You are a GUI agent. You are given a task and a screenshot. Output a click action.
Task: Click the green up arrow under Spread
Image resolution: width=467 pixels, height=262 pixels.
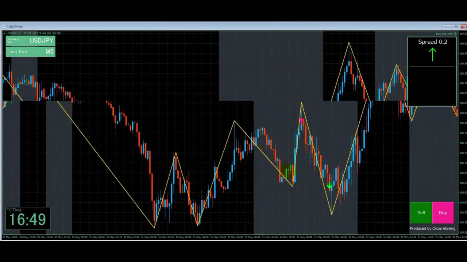pos(433,55)
